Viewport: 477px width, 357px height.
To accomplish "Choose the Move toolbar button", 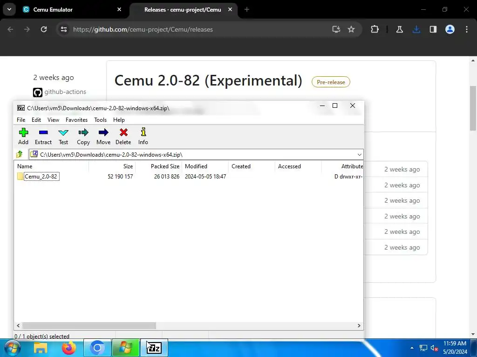I will tap(103, 136).
